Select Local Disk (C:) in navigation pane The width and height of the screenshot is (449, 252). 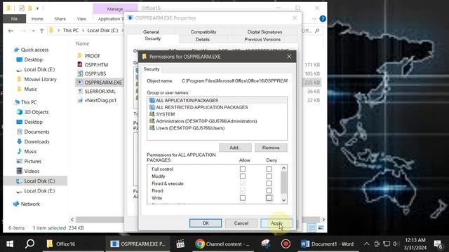[x=36, y=181]
